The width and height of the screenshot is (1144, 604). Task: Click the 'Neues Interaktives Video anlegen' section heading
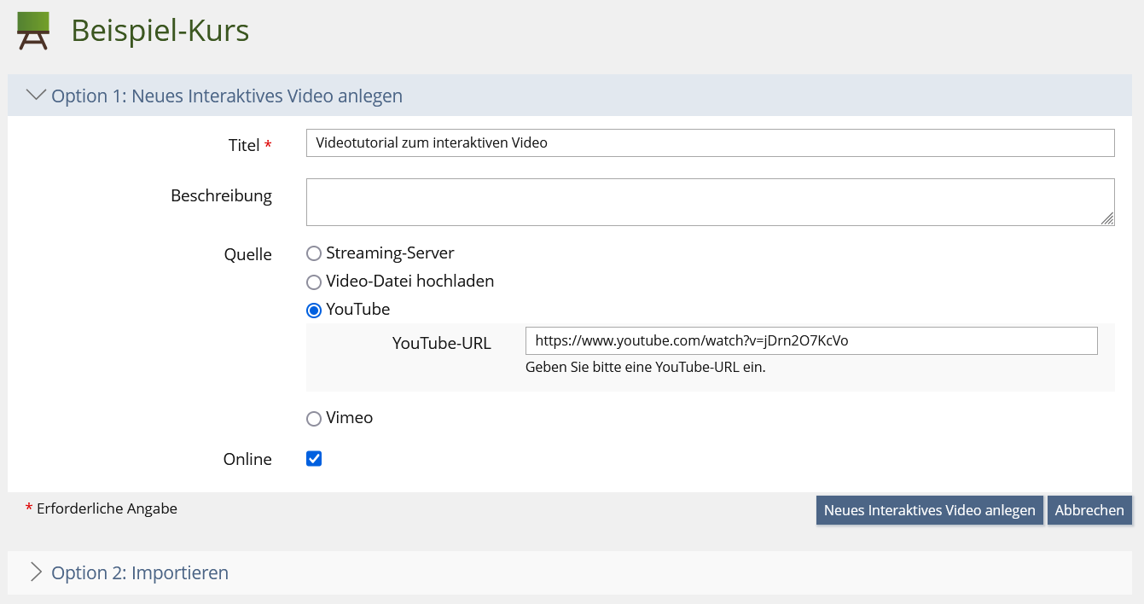[x=227, y=96]
